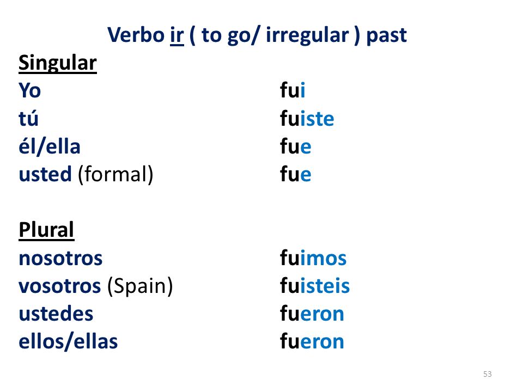This screenshot has height=392, width=523.
Task: Click the pronoun 'él/ella'
Action: [50, 146]
